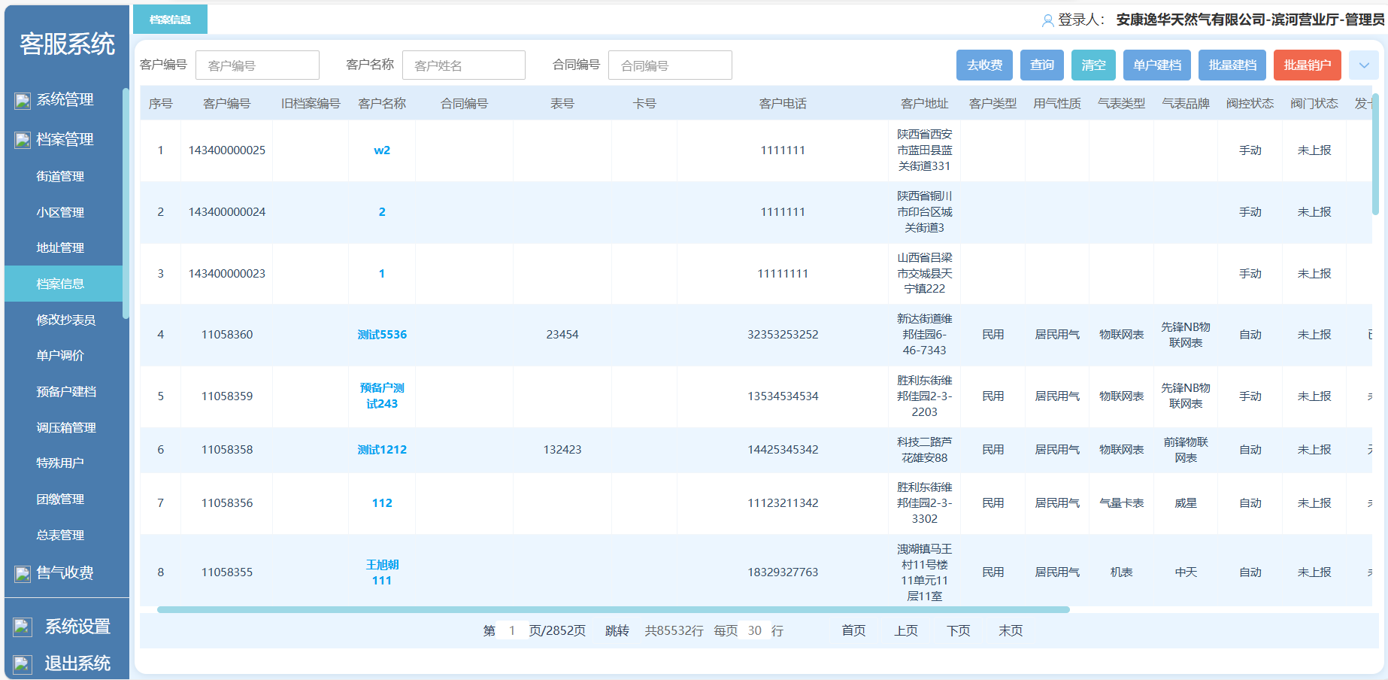The width and height of the screenshot is (1388, 680).
Task: Open 调压箱管理 submenu
Action: pyautogui.click(x=66, y=427)
